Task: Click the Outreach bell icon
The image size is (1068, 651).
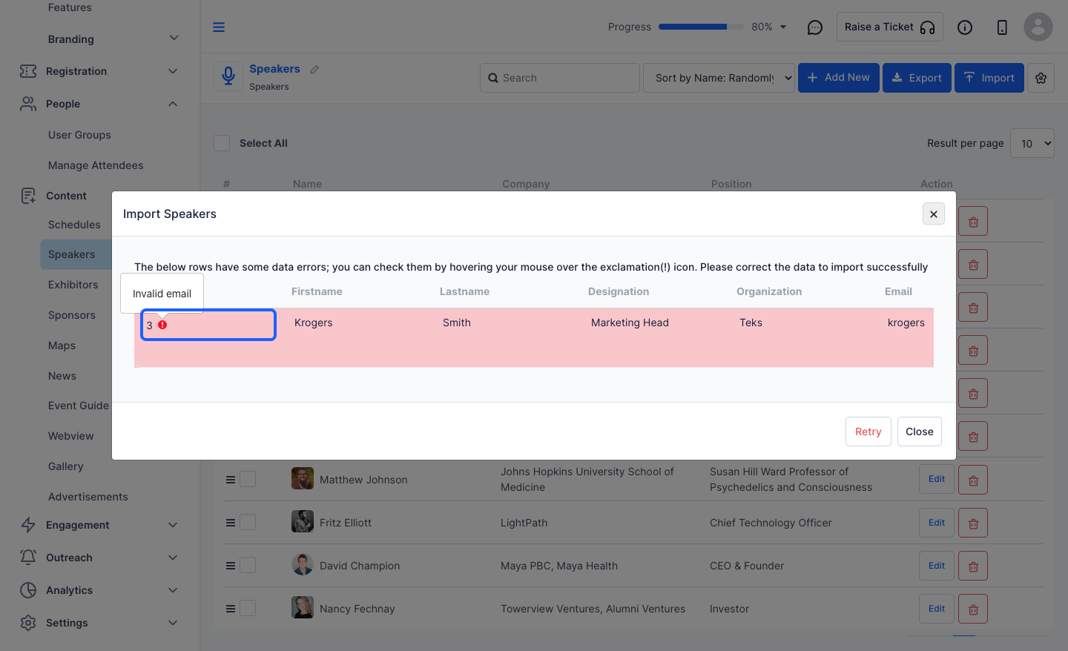Action: coord(28,558)
